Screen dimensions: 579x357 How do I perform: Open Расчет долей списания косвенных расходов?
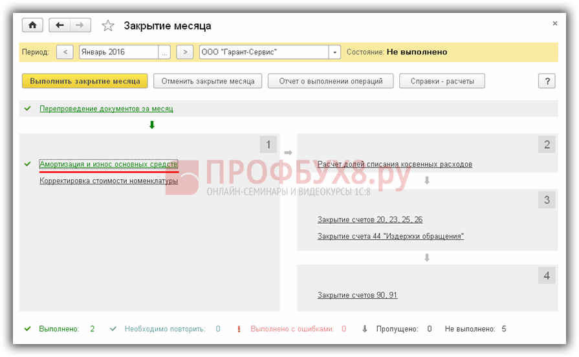tap(395, 164)
